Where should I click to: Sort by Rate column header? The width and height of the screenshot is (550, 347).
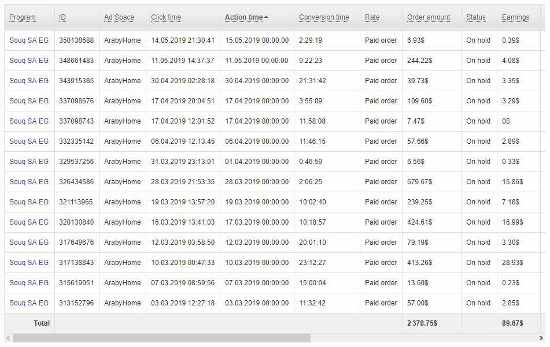[372, 17]
